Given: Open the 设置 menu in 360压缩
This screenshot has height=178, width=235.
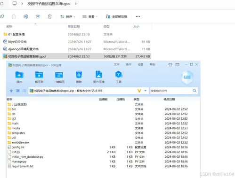Looking at the screenshot, I should [140, 64].
